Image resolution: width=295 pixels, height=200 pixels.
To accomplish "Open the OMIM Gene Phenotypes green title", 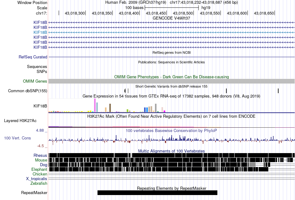I will click(171, 77).
